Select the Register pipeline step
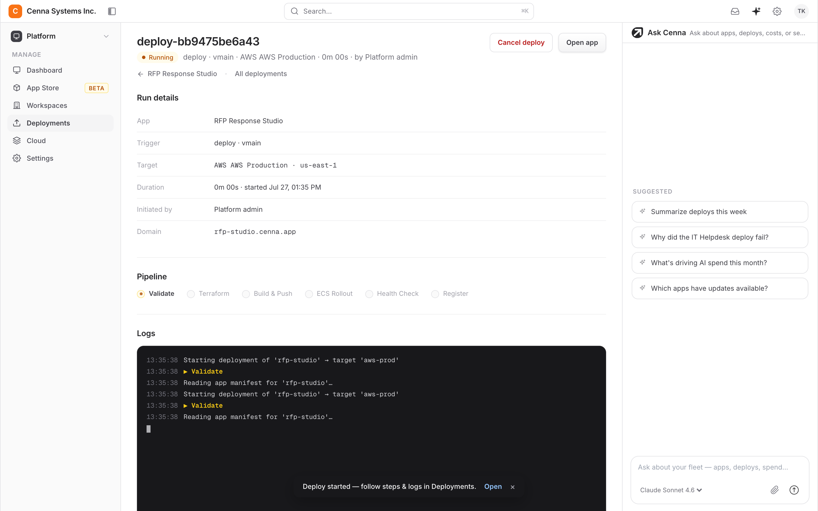Image resolution: width=818 pixels, height=511 pixels. [450, 294]
